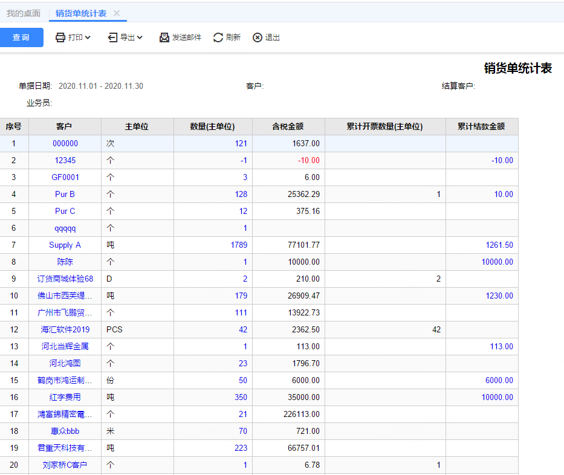Click the 累计开票数量(主单位) column header
564x475 pixels.
point(385,126)
